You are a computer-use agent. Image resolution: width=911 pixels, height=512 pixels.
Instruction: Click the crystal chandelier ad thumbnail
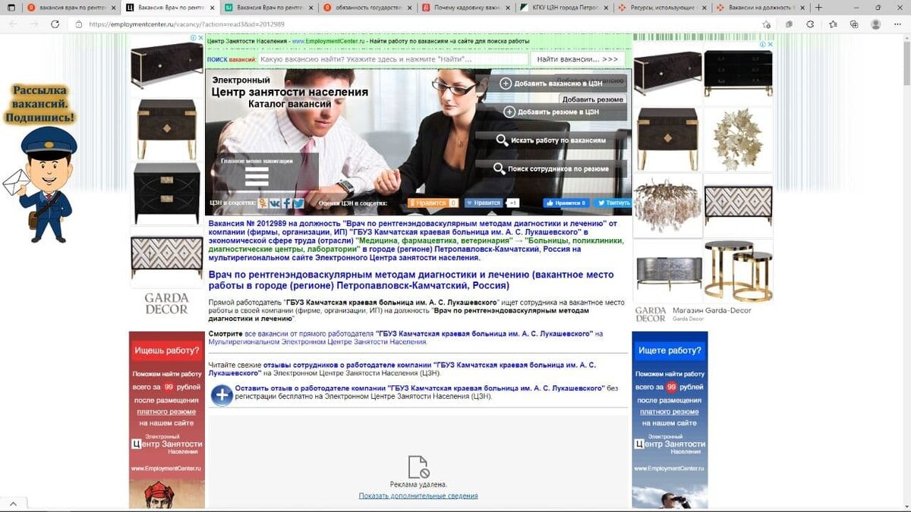(x=668, y=205)
